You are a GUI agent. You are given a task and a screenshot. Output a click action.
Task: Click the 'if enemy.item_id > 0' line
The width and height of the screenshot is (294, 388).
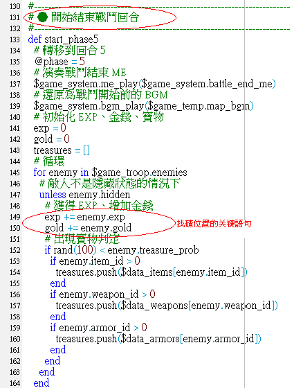click(95, 261)
